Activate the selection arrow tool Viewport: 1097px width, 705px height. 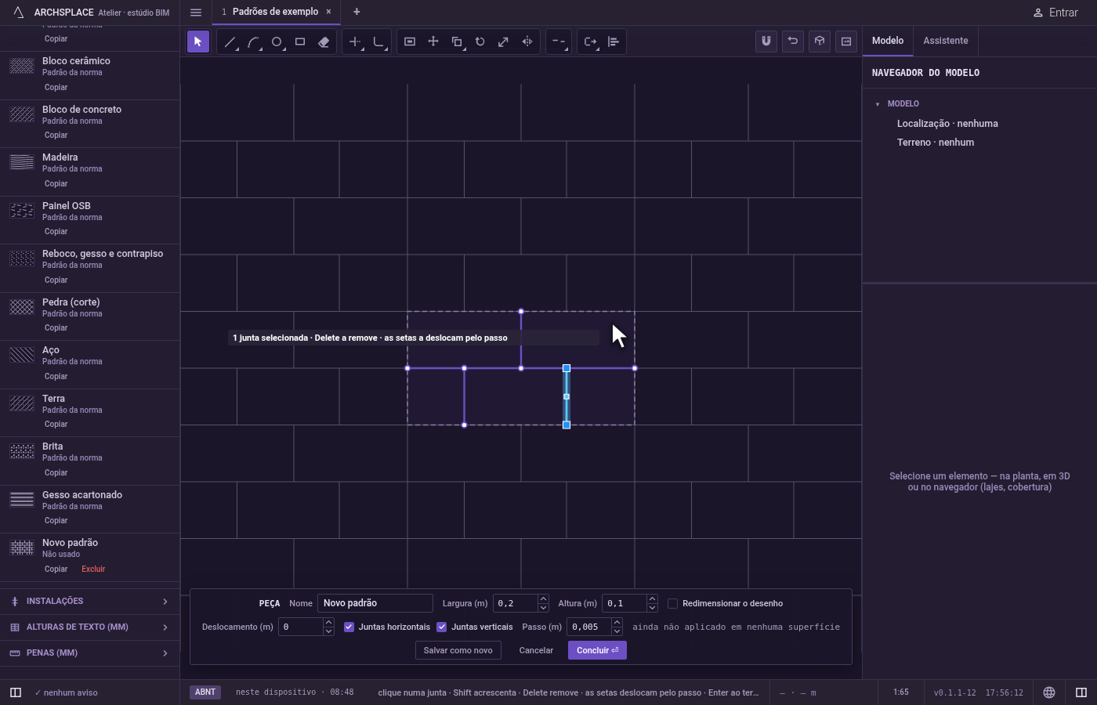[198, 42]
